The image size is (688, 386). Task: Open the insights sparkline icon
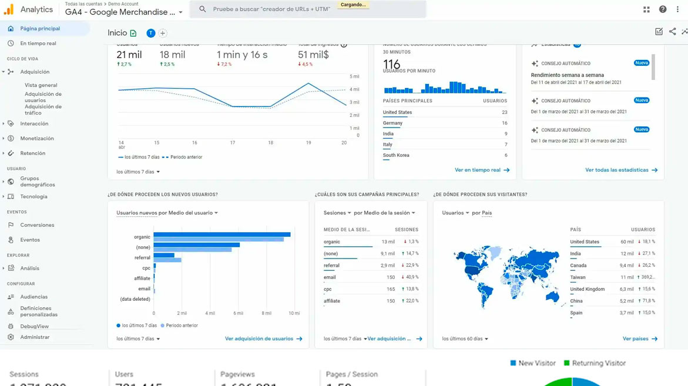click(684, 32)
